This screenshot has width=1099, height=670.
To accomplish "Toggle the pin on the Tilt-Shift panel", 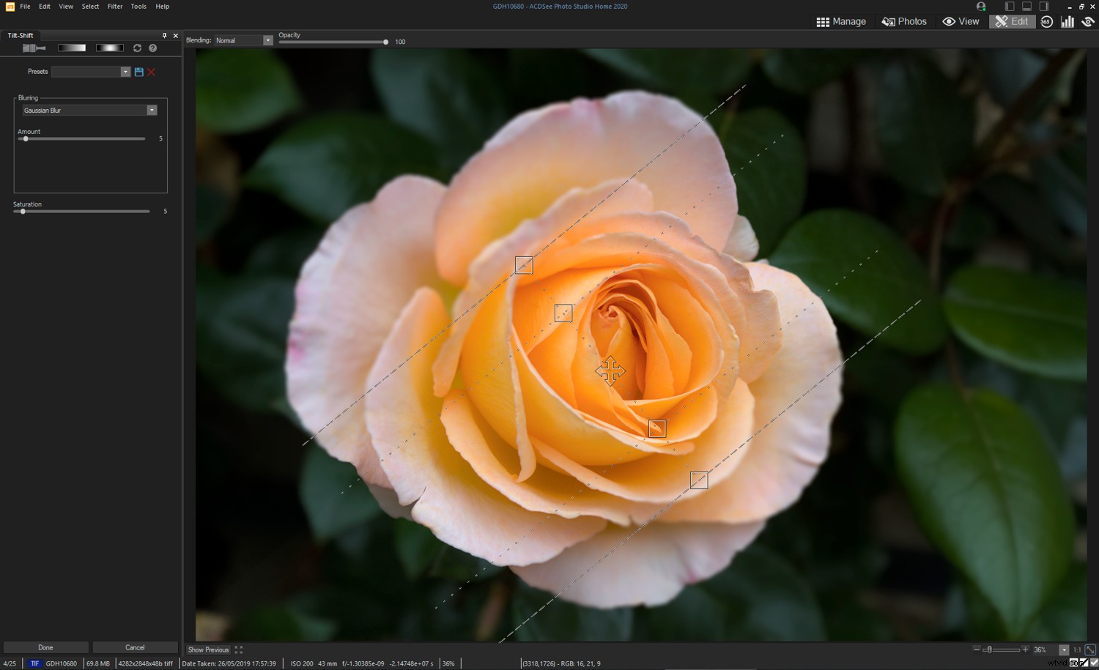I will coord(164,35).
